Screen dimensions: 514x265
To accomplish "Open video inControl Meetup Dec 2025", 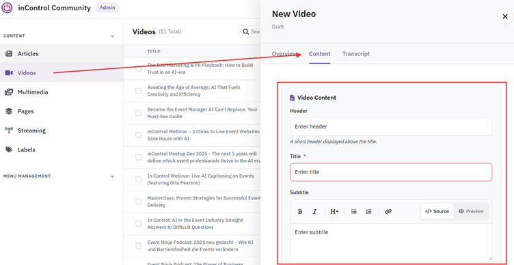I will coord(203,157).
